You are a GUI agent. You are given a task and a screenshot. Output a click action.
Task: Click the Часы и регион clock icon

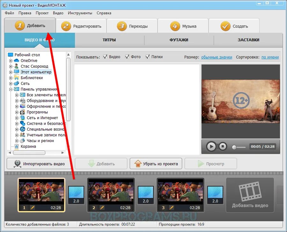(22, 140)
